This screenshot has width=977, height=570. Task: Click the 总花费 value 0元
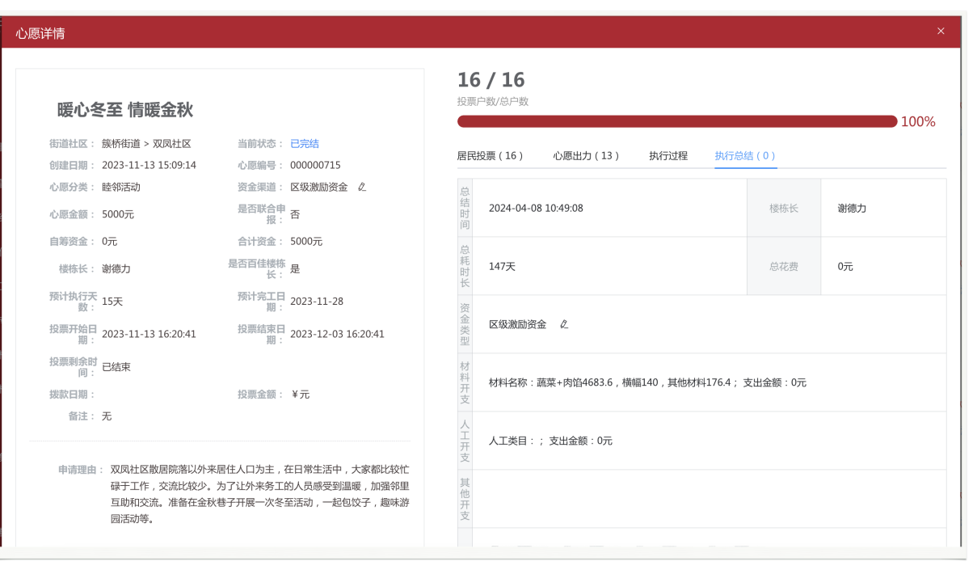(x=845, y=266)
